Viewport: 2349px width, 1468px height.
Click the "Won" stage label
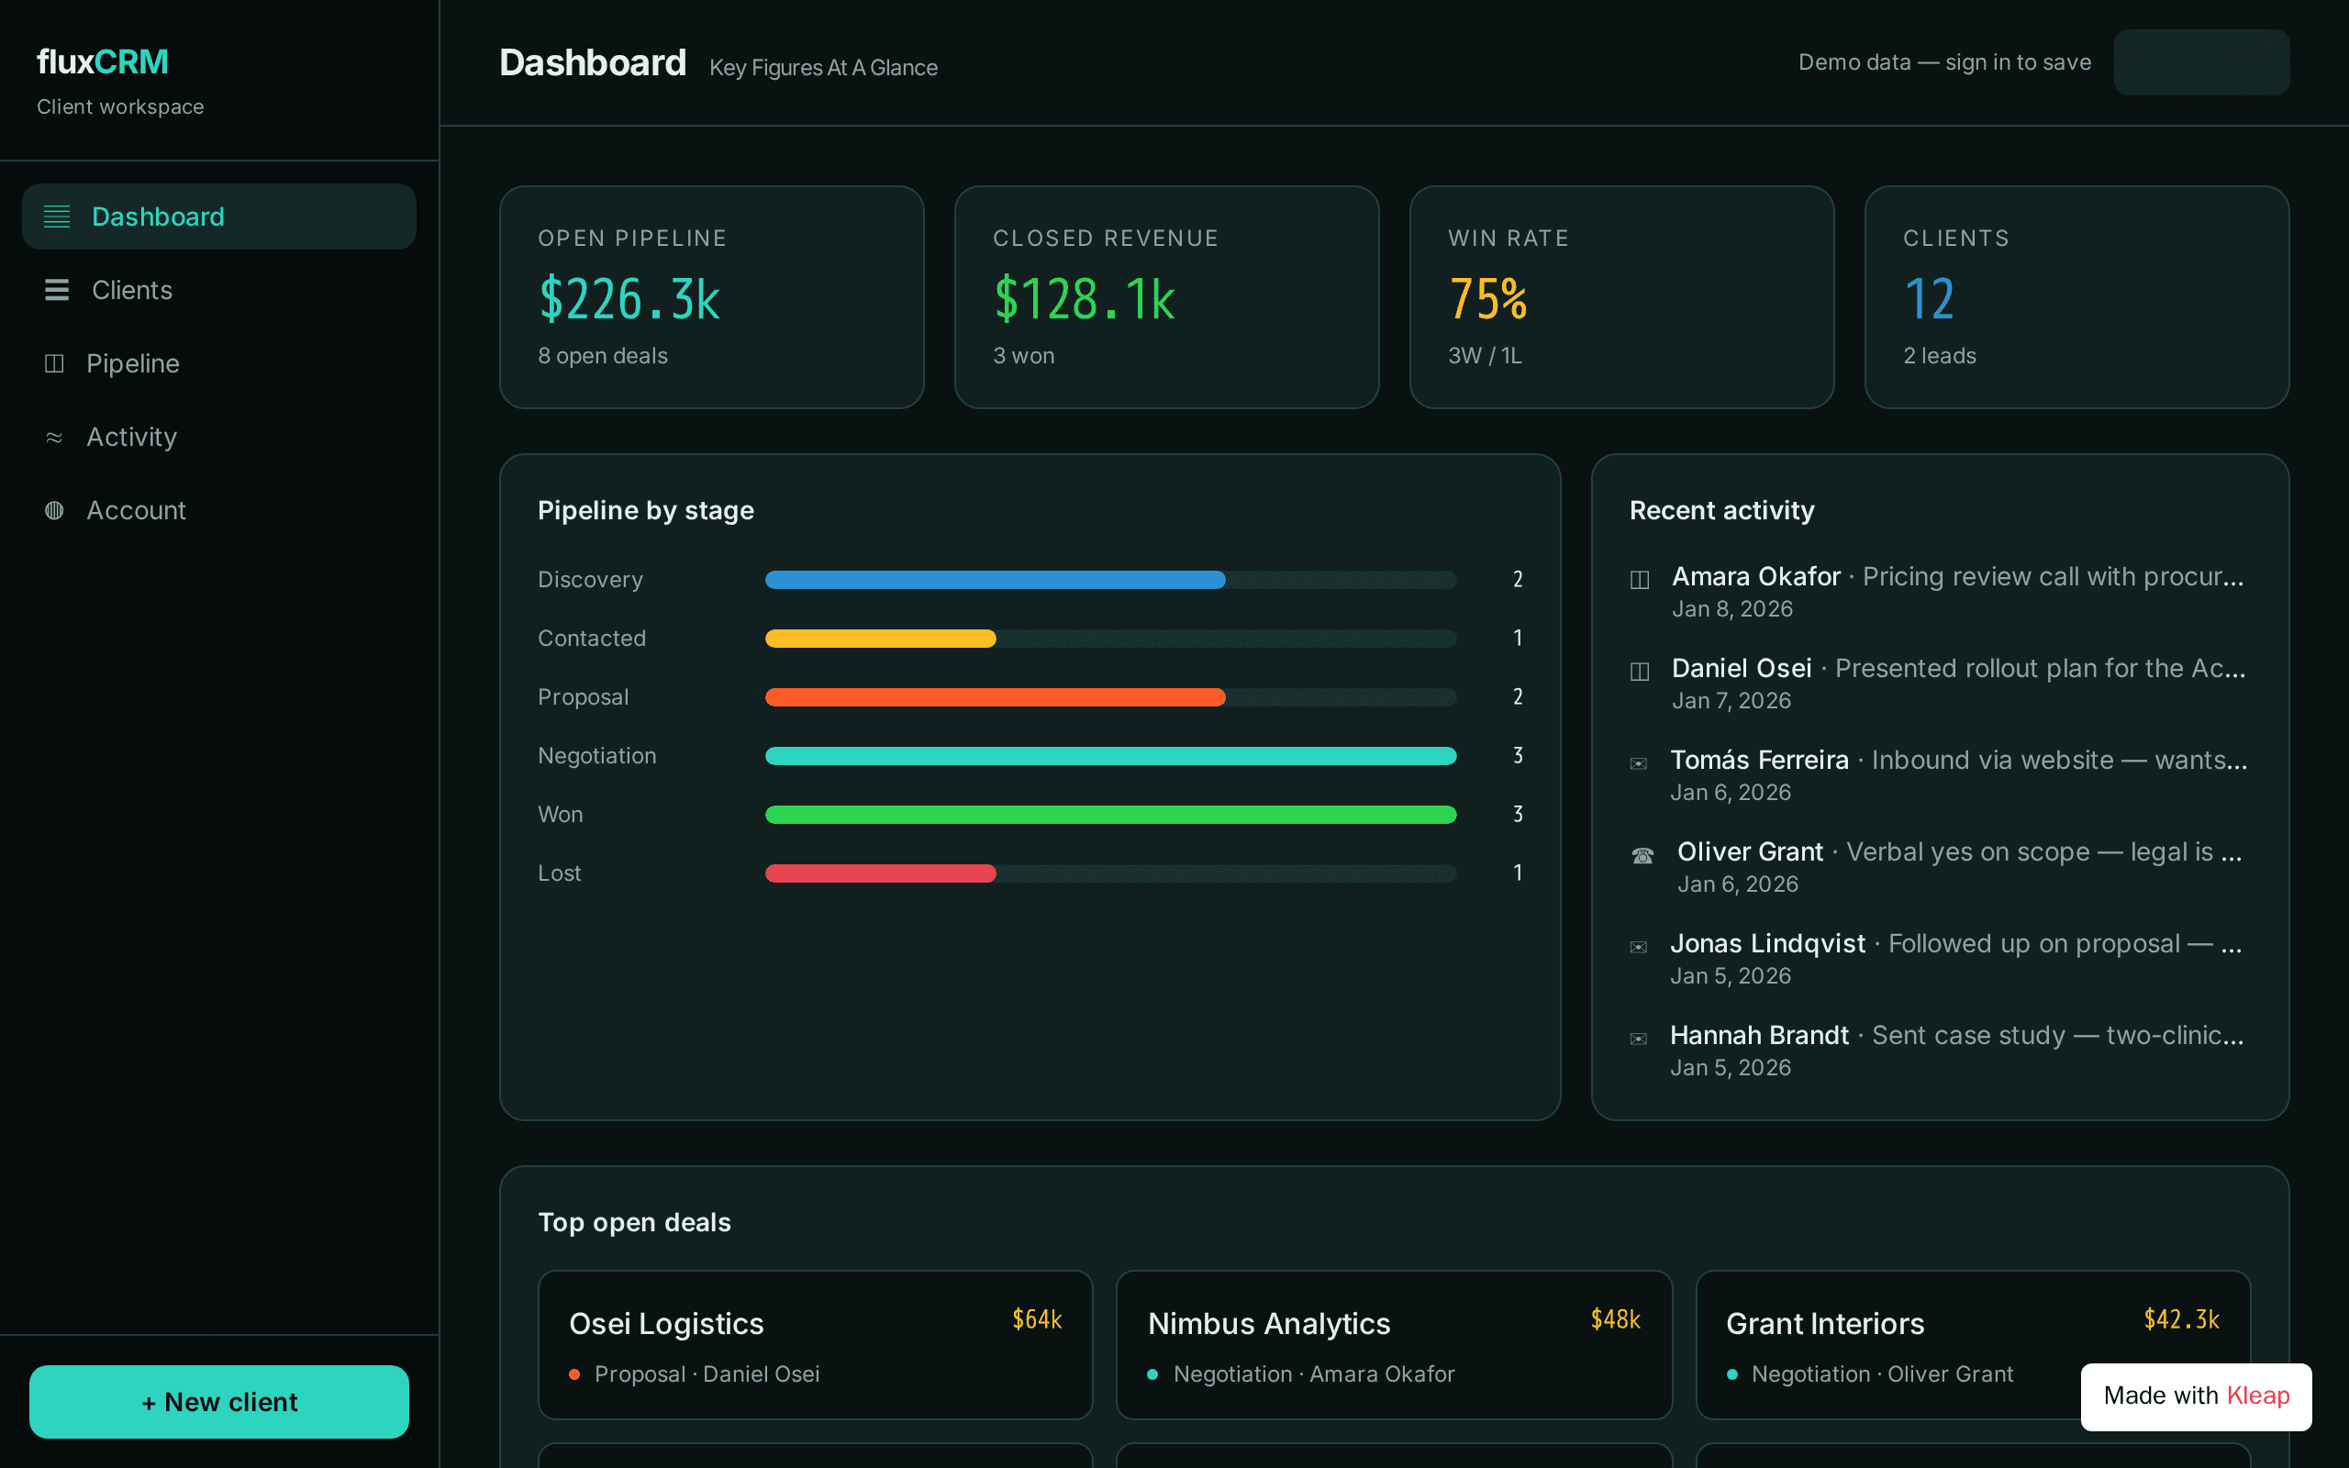point(560,815)
